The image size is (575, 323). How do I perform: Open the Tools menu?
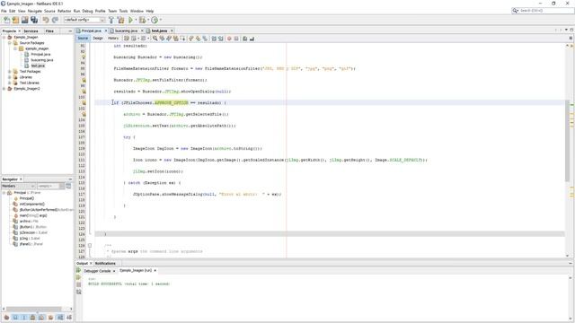click(123, 11)
